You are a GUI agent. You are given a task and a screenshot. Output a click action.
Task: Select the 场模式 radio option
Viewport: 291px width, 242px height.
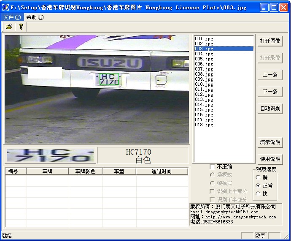click(221, 175)
